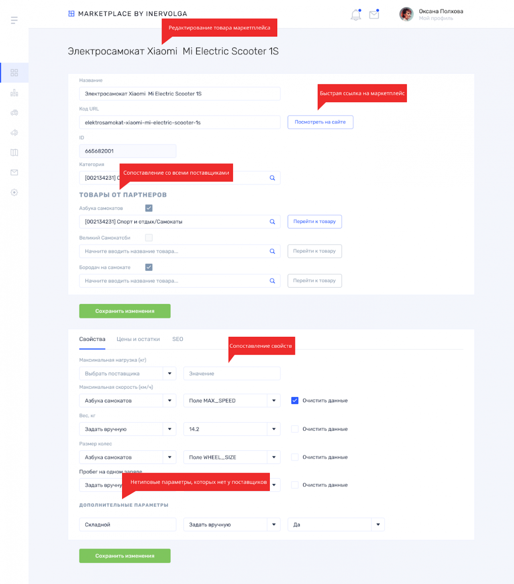
Task: Open the mail icon in top header
Action: point(374,14)
